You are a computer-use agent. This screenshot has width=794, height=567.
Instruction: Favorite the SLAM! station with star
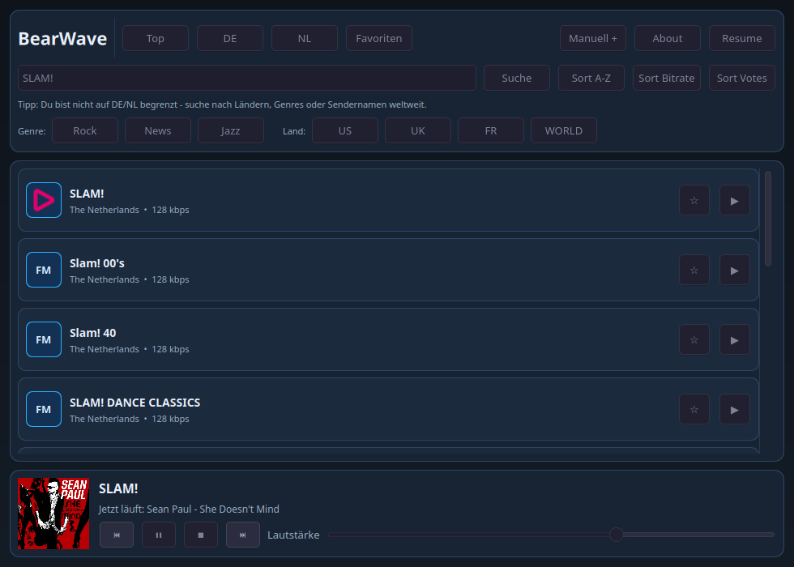pos(694,201)
